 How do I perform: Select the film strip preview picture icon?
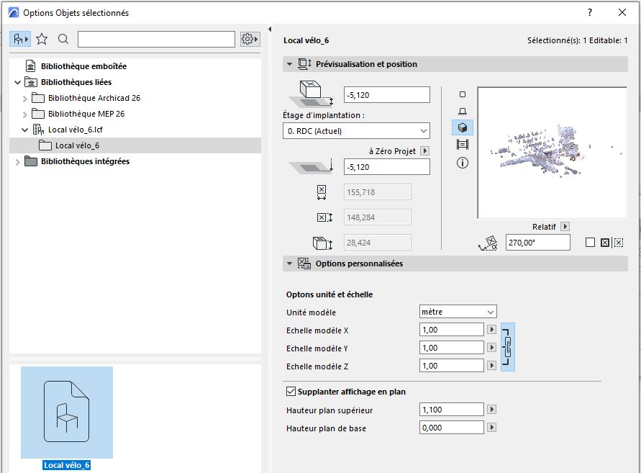462,145
